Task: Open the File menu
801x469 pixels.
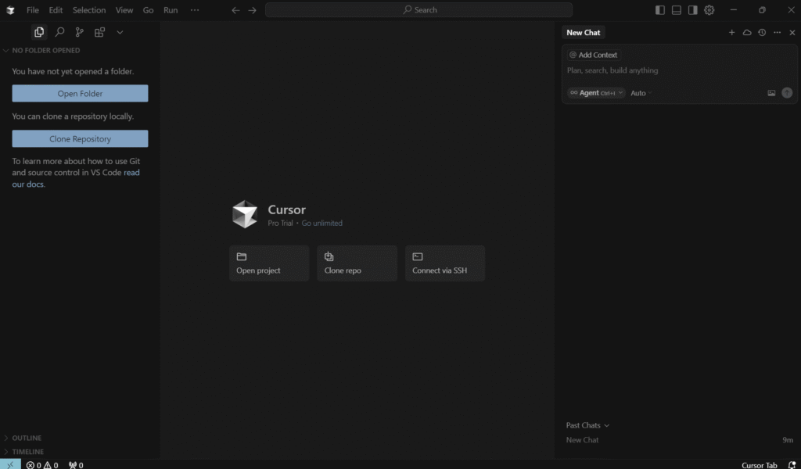Action: click(33, 9)
